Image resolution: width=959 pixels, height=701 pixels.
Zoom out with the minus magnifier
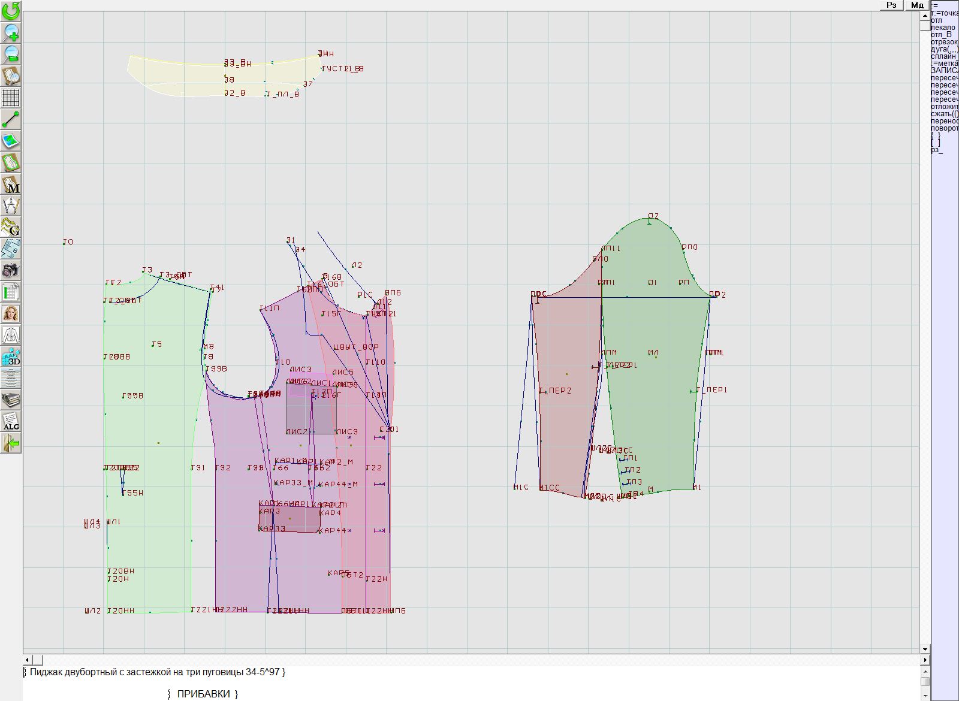point(11,54)
